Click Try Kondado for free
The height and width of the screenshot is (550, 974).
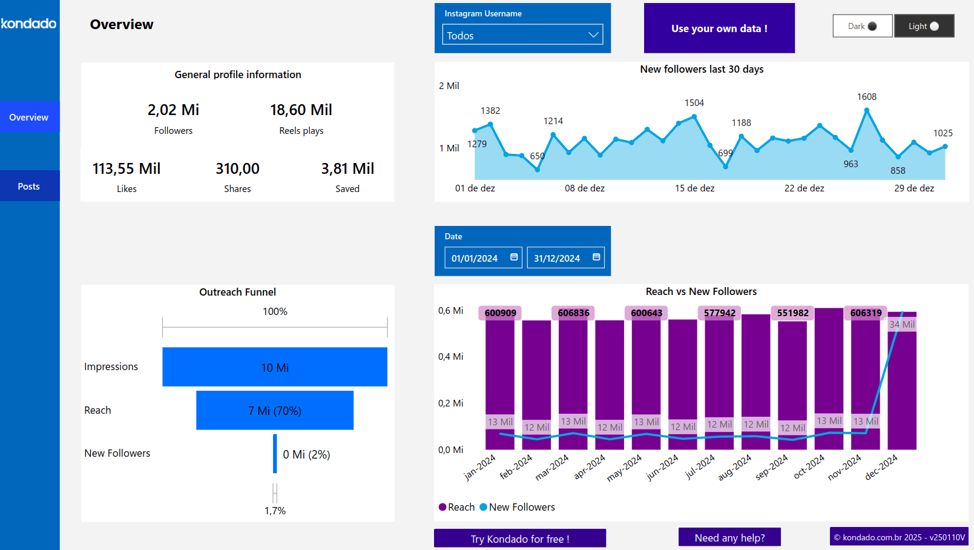coord(519,538)
